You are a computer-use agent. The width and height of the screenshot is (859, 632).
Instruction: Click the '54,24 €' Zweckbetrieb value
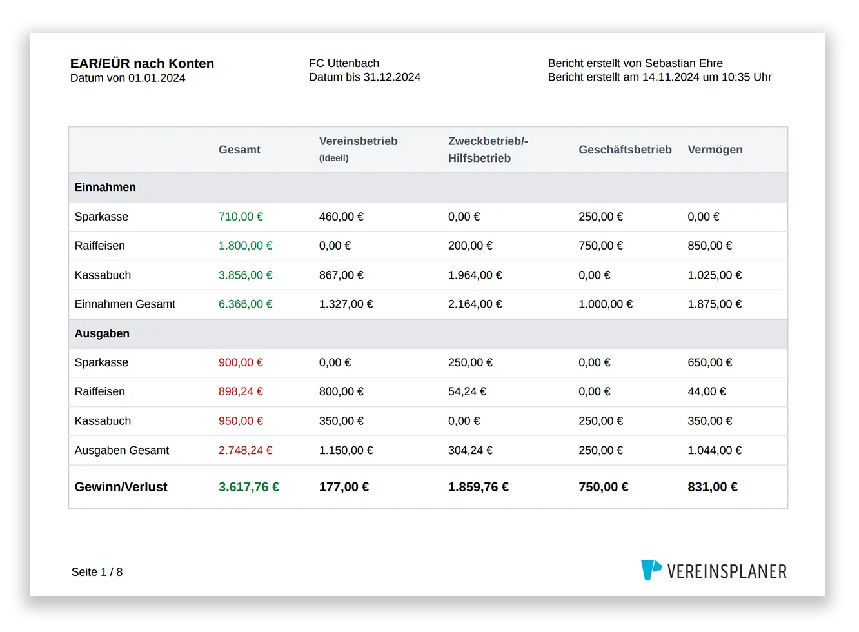tap(467, 391)
